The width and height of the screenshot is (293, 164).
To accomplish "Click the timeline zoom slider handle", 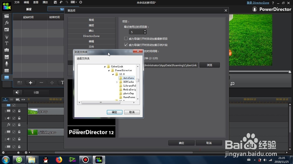I will coord(18,153).
